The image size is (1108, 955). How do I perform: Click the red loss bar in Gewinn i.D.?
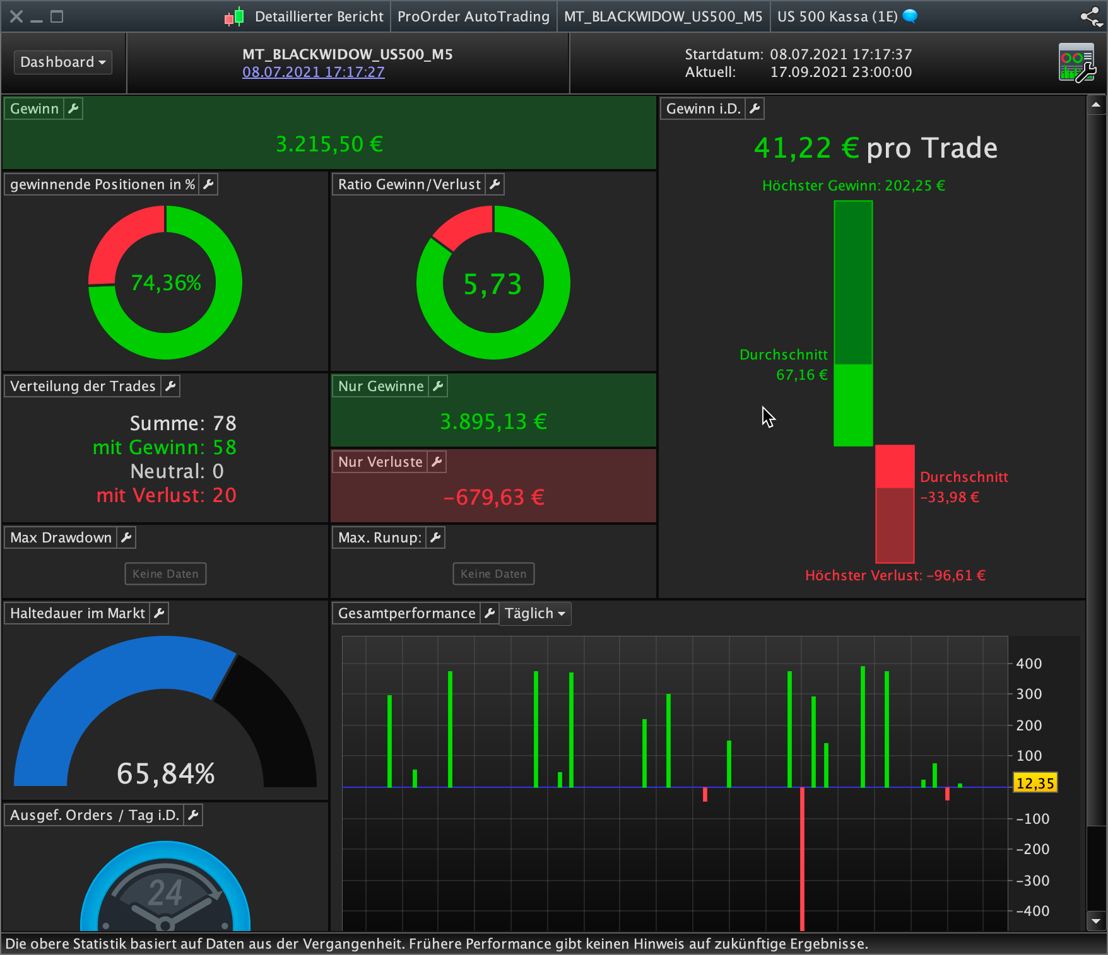pos(895,503)
